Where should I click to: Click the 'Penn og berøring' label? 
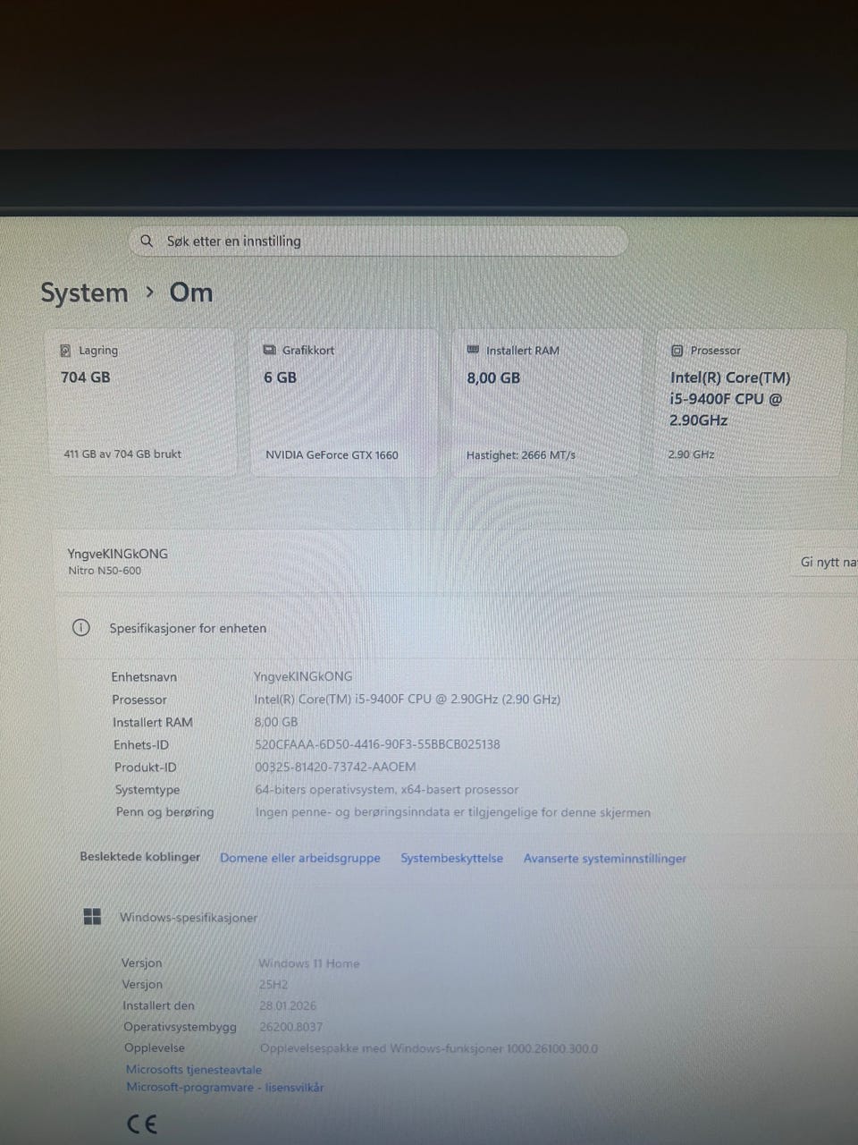pyautogui.click(x=165, y=812)
